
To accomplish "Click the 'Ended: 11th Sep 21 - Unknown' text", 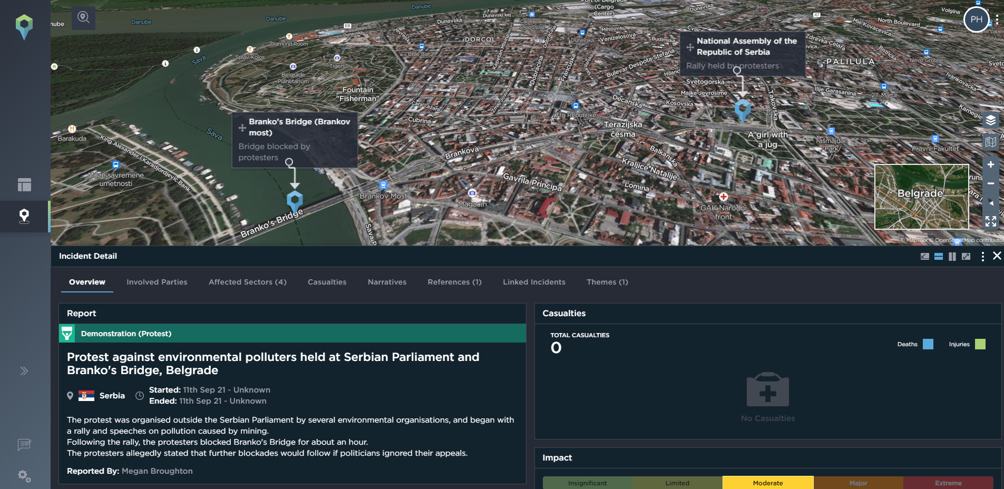I will tap(208, 401).
